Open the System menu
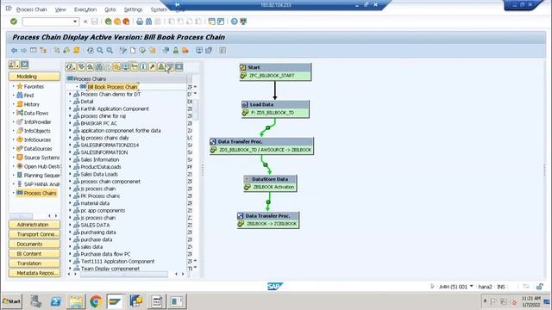The width and height of the screenshot is (552, 310). (x=159, y=9)
